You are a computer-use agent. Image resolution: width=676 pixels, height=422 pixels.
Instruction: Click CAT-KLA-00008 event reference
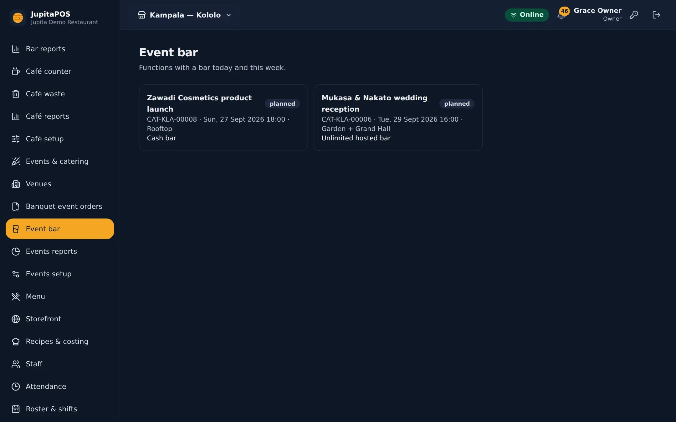172,119
